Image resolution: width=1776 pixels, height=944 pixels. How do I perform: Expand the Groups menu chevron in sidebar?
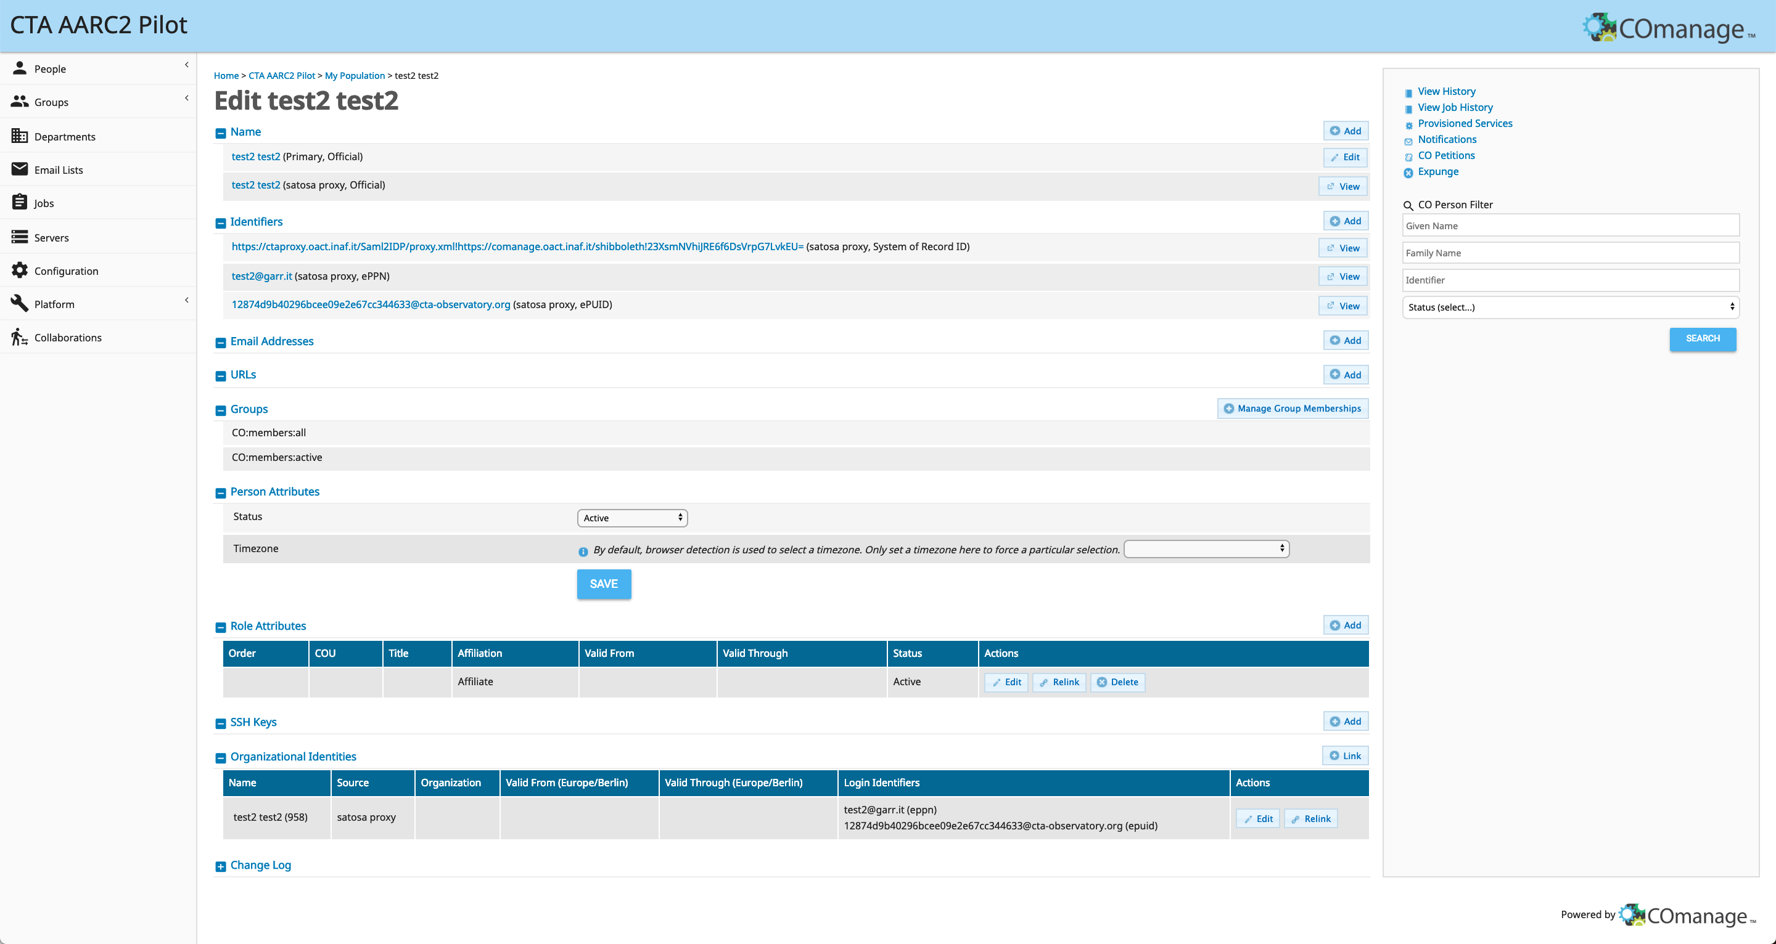point(186,98)
